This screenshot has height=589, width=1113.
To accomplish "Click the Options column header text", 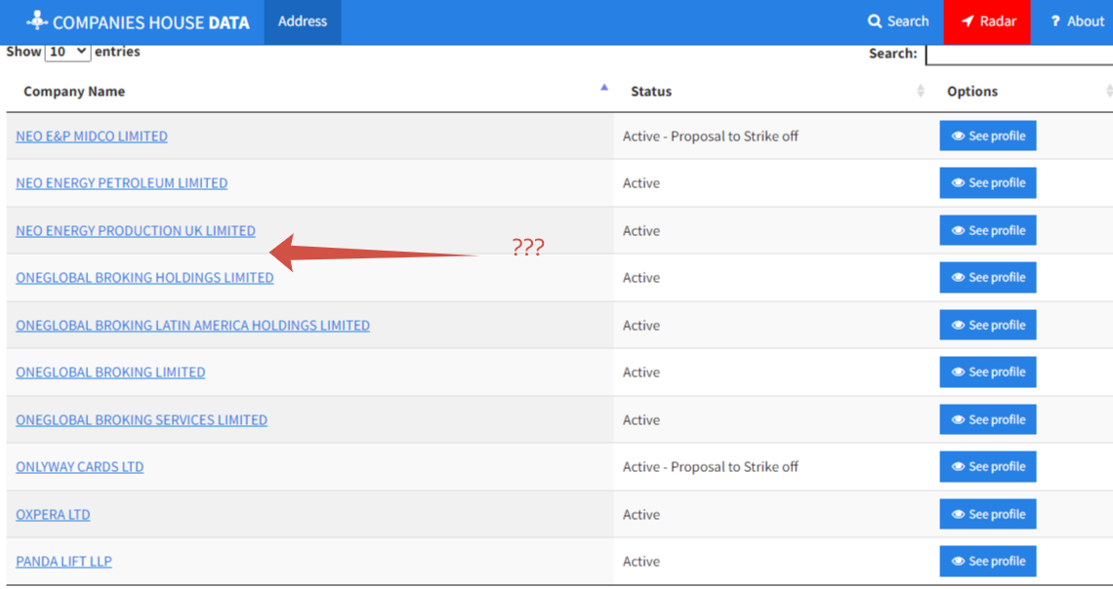I will click(x=971, y=92).
